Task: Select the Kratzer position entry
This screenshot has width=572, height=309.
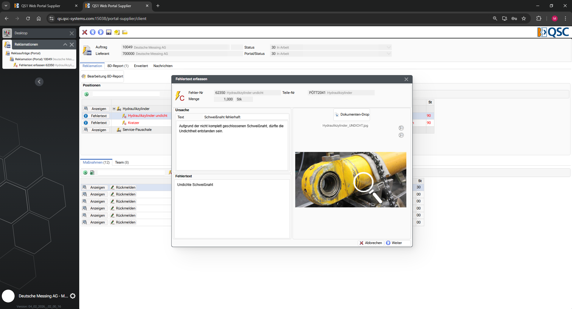Action: tap(133, 123)
